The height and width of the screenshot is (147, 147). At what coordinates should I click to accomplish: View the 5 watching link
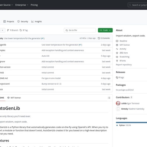pyautogui.click(x=124, y=57)
